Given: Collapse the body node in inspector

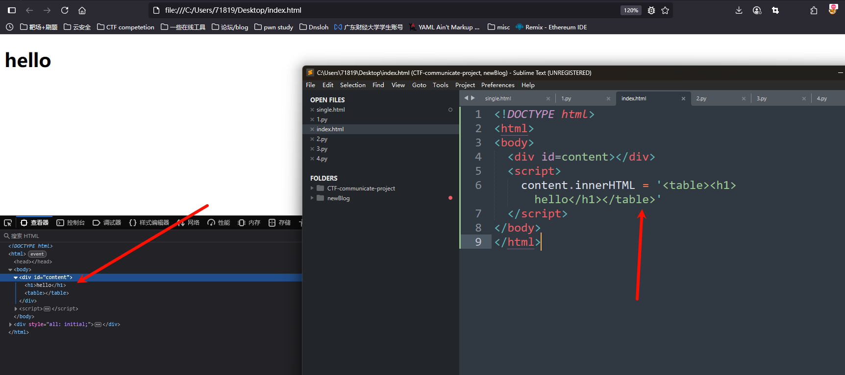Looking at the screenshot, I should coord(10,270).
